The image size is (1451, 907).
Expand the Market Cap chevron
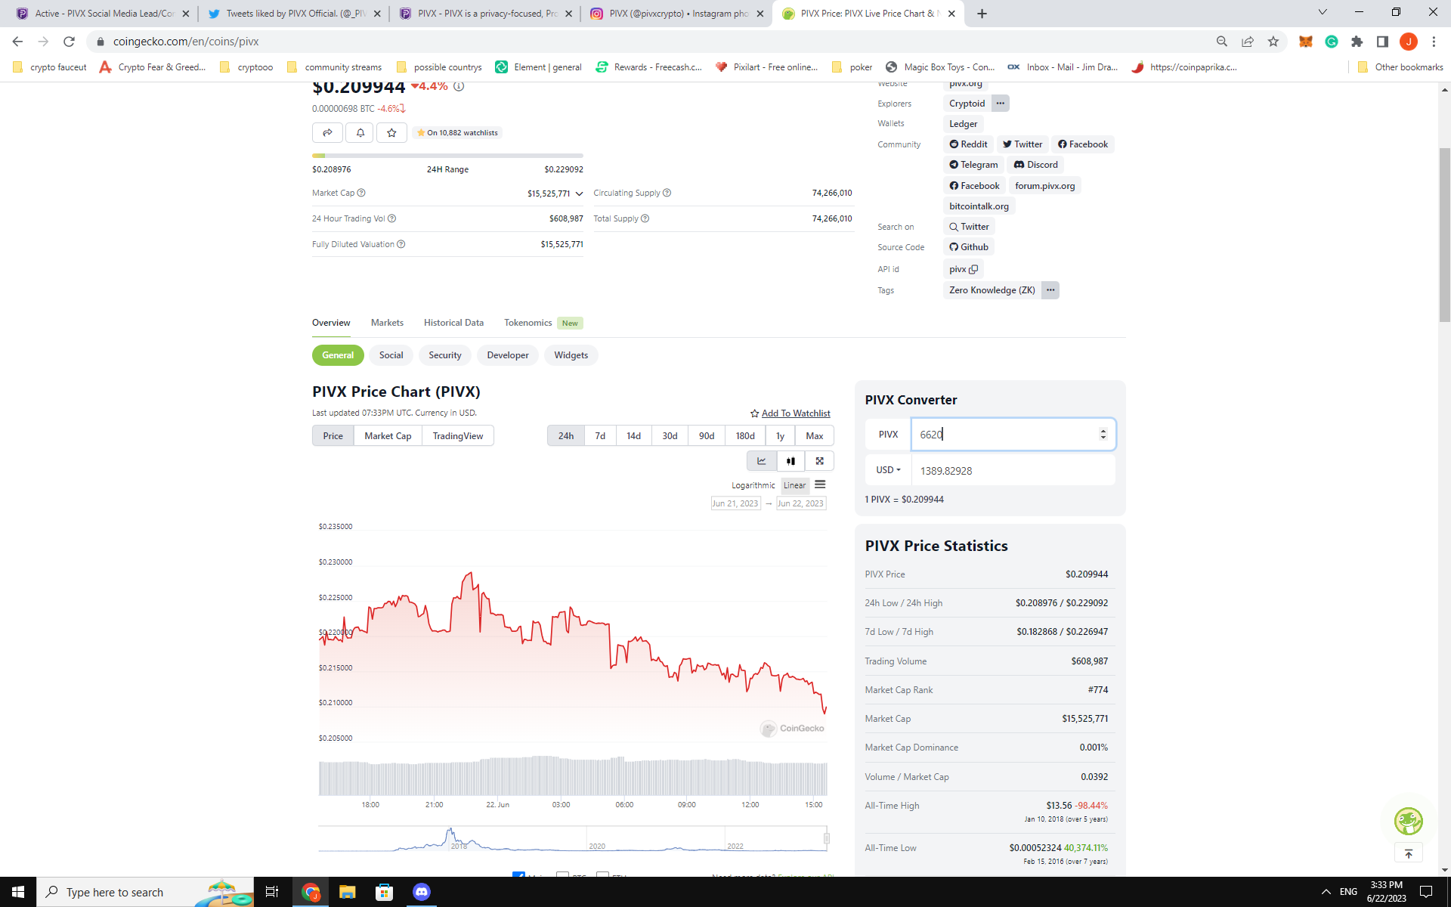pos(579,193)
